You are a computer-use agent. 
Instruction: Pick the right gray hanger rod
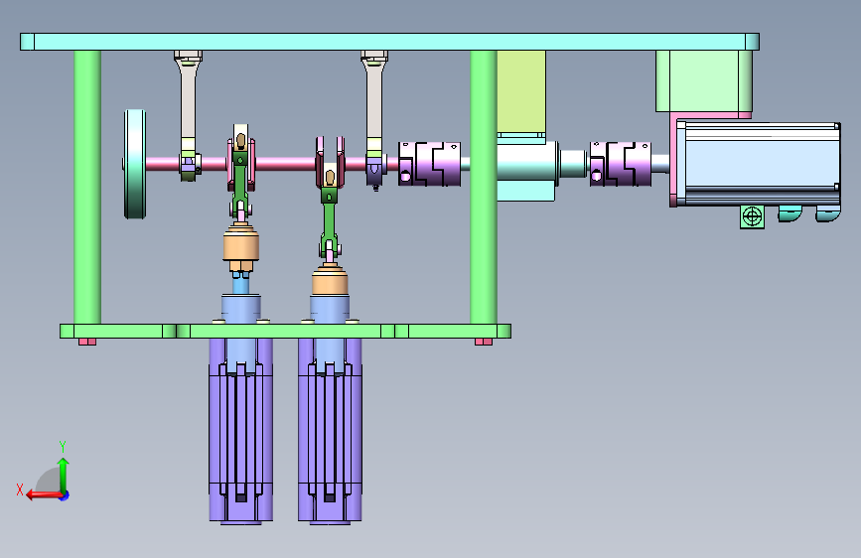[374, 99]
